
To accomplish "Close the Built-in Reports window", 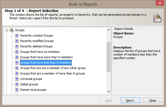I will (160, 3).
